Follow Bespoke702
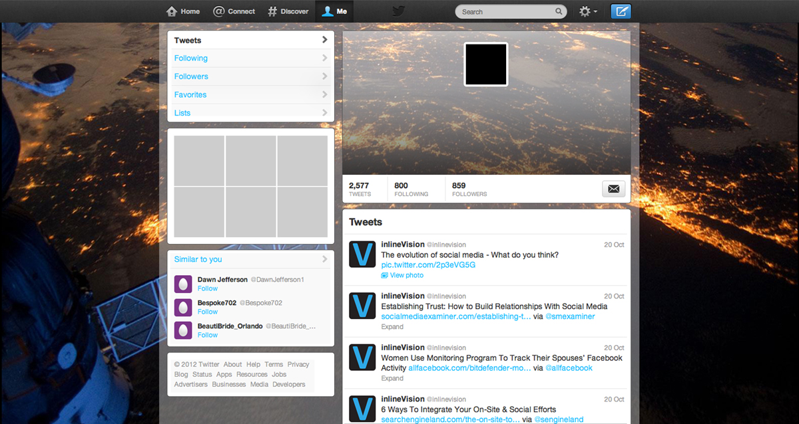 click(208, 312)
